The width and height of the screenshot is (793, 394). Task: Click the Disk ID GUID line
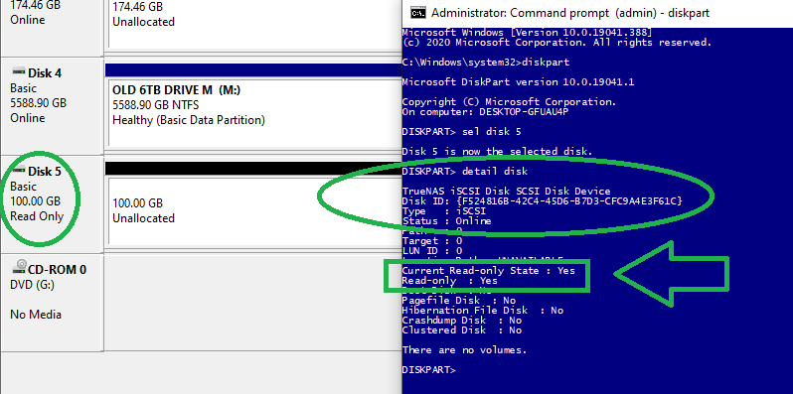coord(543,201)
